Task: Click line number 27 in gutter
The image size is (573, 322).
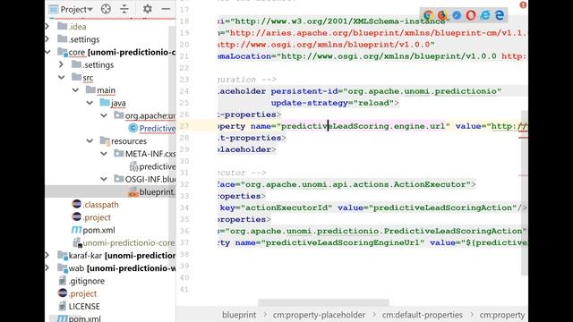Action: point(184,126)
